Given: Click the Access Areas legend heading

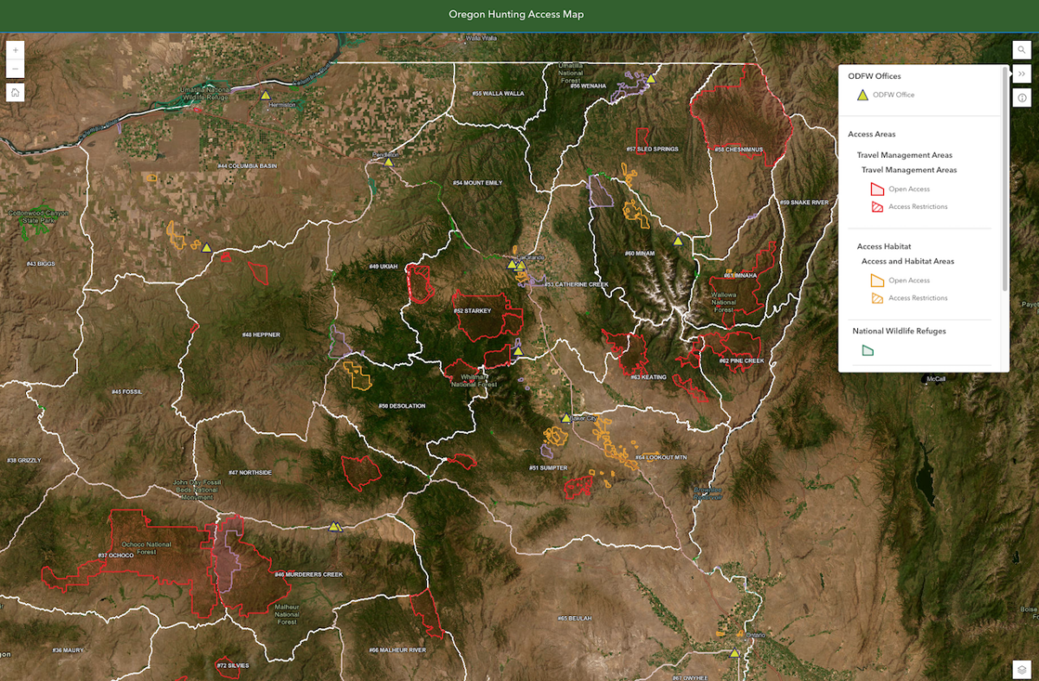Looking at the screenshot, I should tap(872, 134).
